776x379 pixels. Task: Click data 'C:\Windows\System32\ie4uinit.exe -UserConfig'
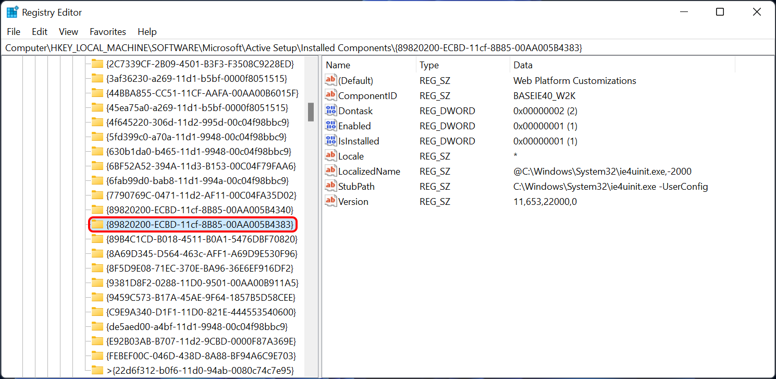[x=611, y=187]
